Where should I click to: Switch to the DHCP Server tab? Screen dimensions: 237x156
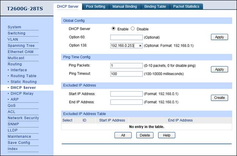68,6
